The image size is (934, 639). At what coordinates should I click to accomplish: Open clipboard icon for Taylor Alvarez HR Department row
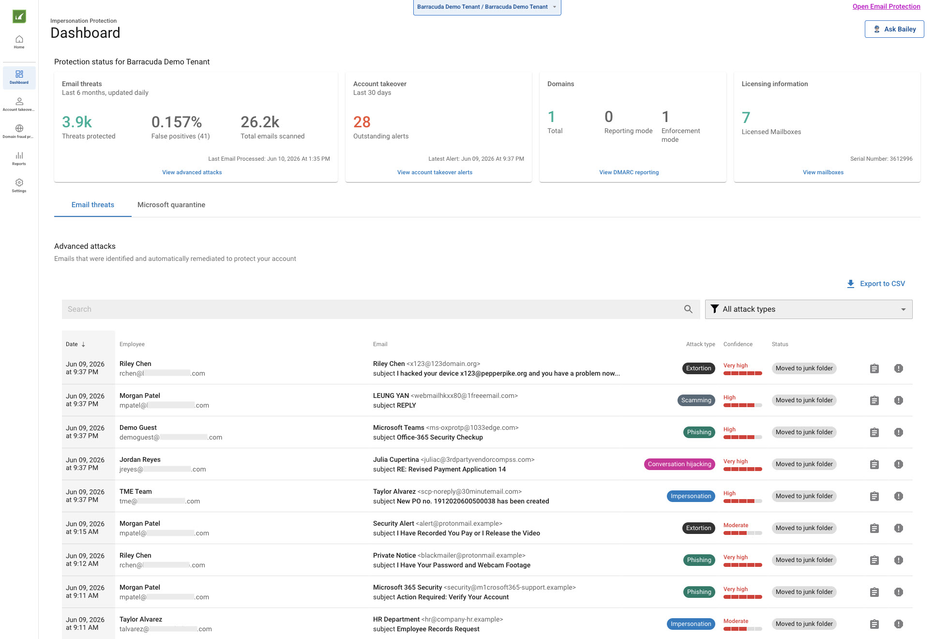click(x=874, y=624)
